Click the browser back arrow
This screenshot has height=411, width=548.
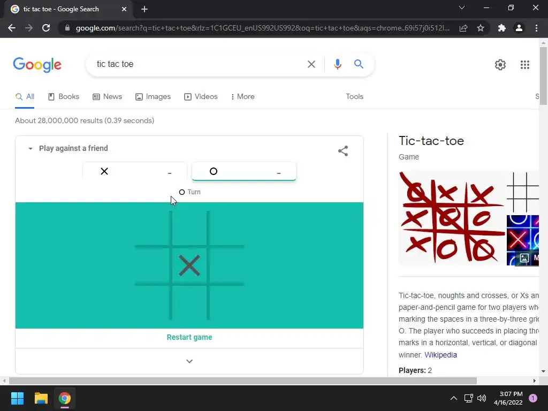point(12,28)
